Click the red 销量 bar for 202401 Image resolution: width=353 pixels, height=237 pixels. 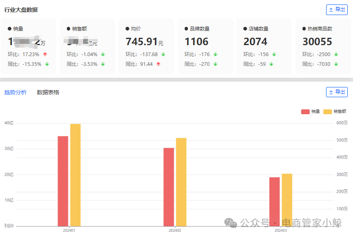tap(63, 181)
